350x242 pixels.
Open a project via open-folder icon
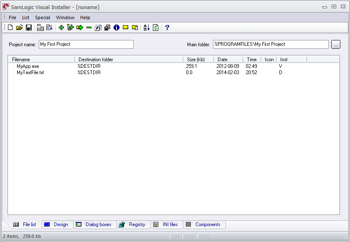pos(19,27)
